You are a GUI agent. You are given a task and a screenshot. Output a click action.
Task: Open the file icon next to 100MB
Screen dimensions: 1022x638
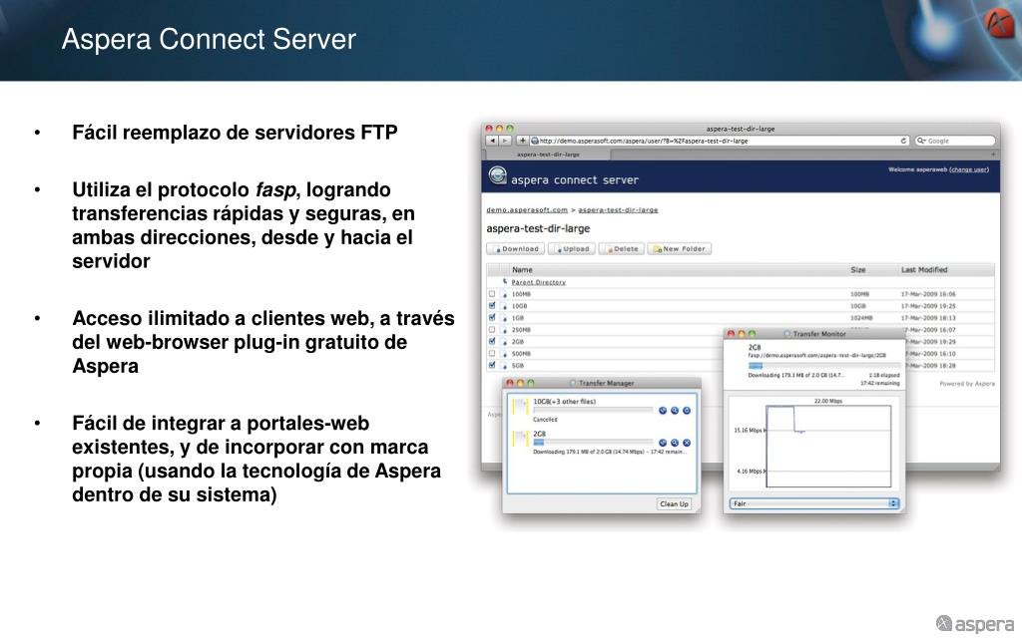pos(504,294)
